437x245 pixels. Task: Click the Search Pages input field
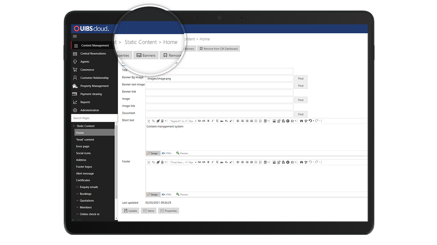[x=94, y=118]
